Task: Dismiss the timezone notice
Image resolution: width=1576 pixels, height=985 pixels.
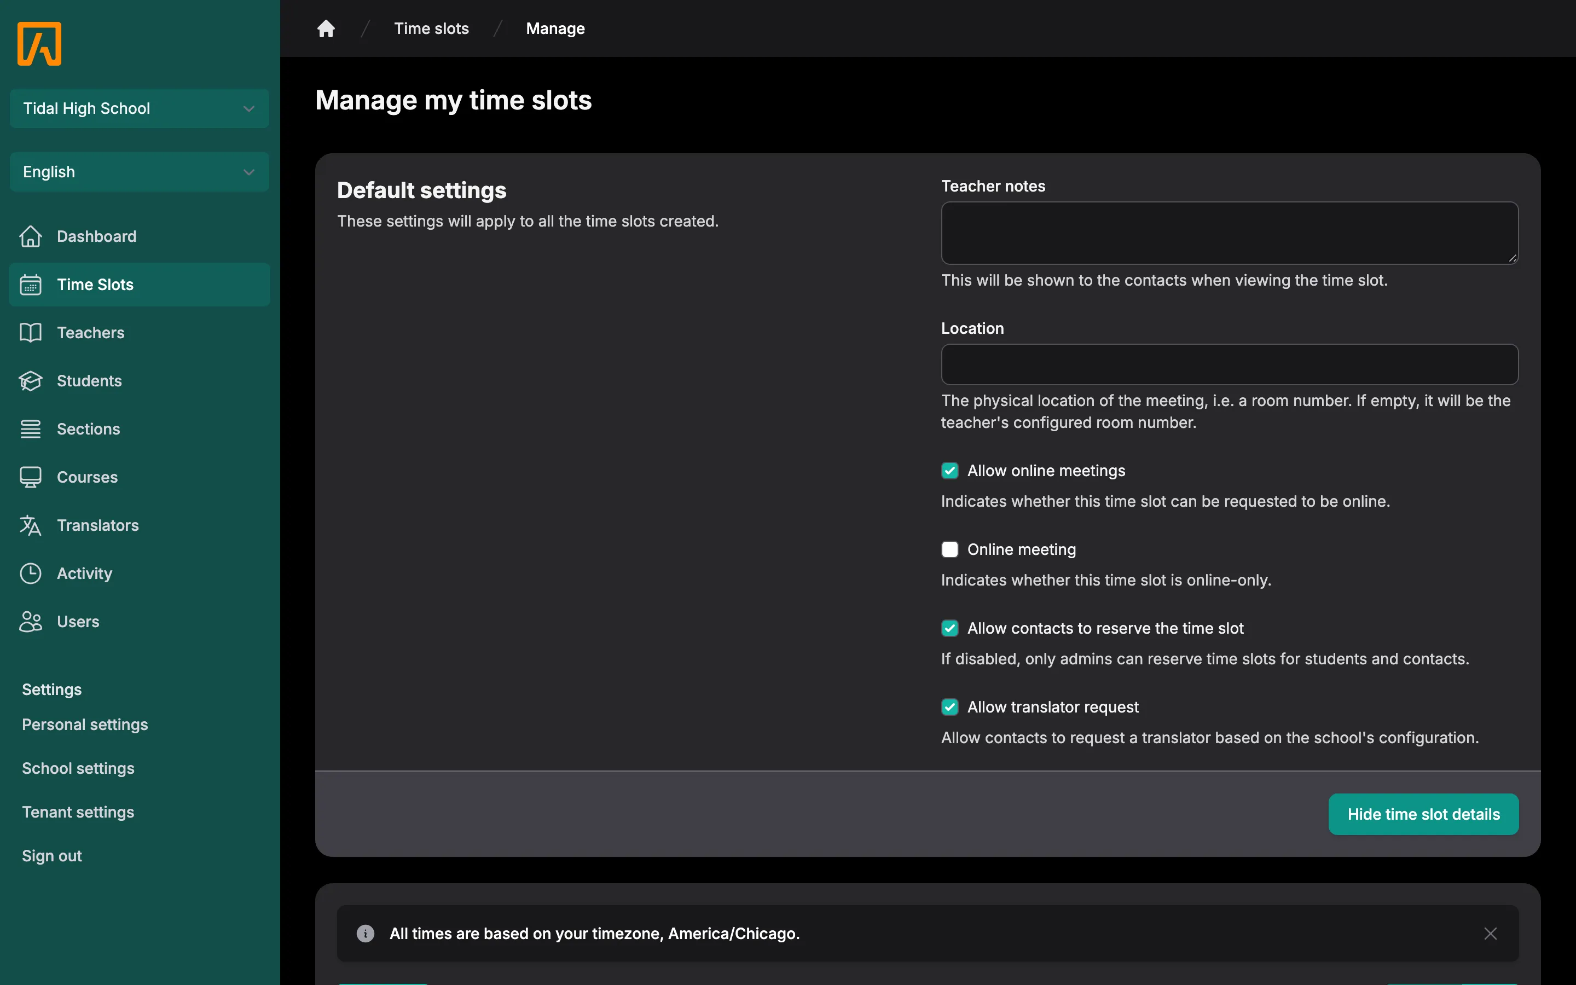Action: pos(1490,934)
